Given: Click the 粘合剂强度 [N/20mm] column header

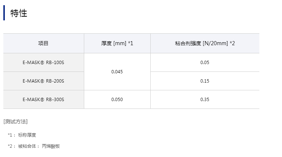Looking at the screenshot, I should click(x=201, y=43).
